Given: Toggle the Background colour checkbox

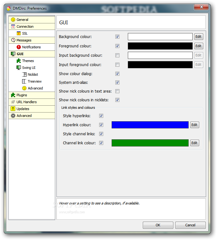Looking at the screenshot, I should [117, 37].
